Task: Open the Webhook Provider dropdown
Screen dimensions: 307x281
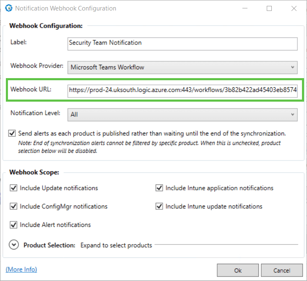Action: pyautogui.click(x=182, y=68)
